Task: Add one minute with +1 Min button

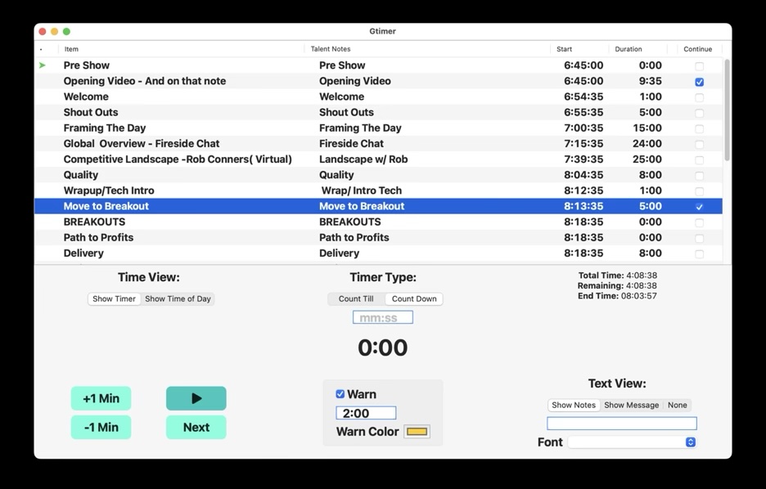Action: [101, 398]
